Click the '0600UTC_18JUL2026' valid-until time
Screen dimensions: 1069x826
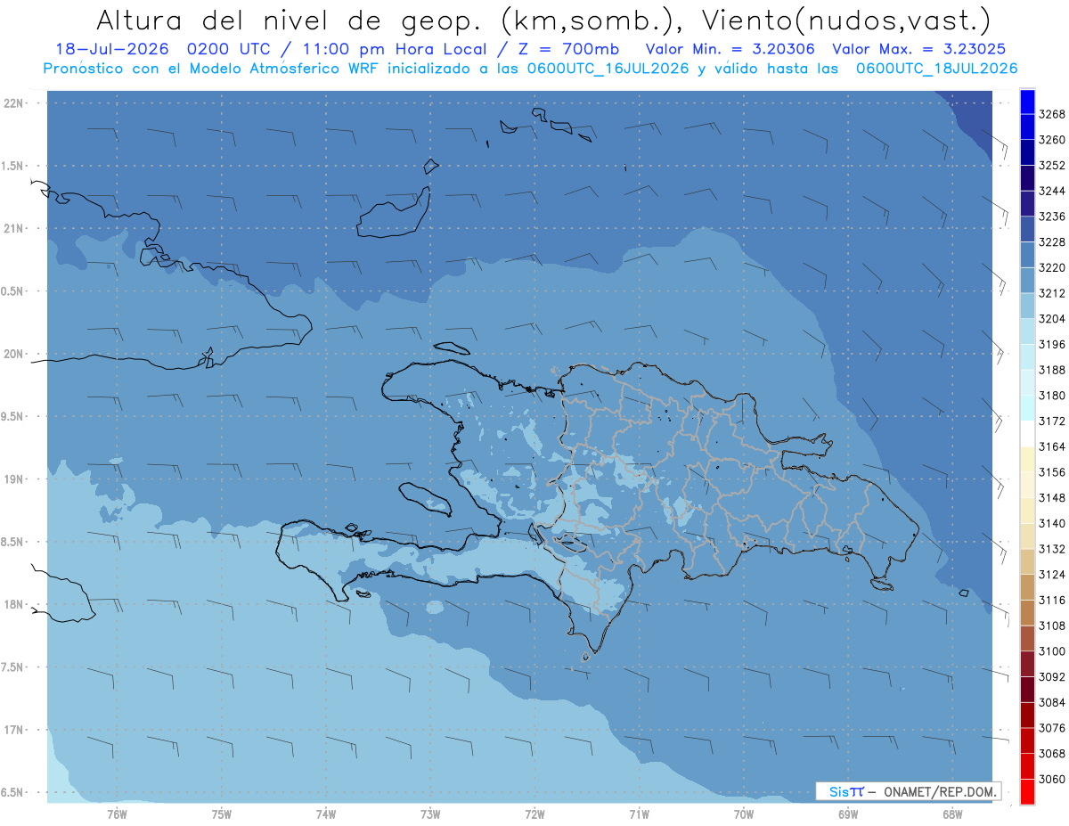(937, 69)
